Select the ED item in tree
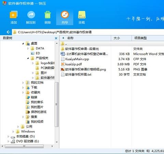Image resolution: width=164 pixels, height=154 pixels. click(x=38, y=53)
